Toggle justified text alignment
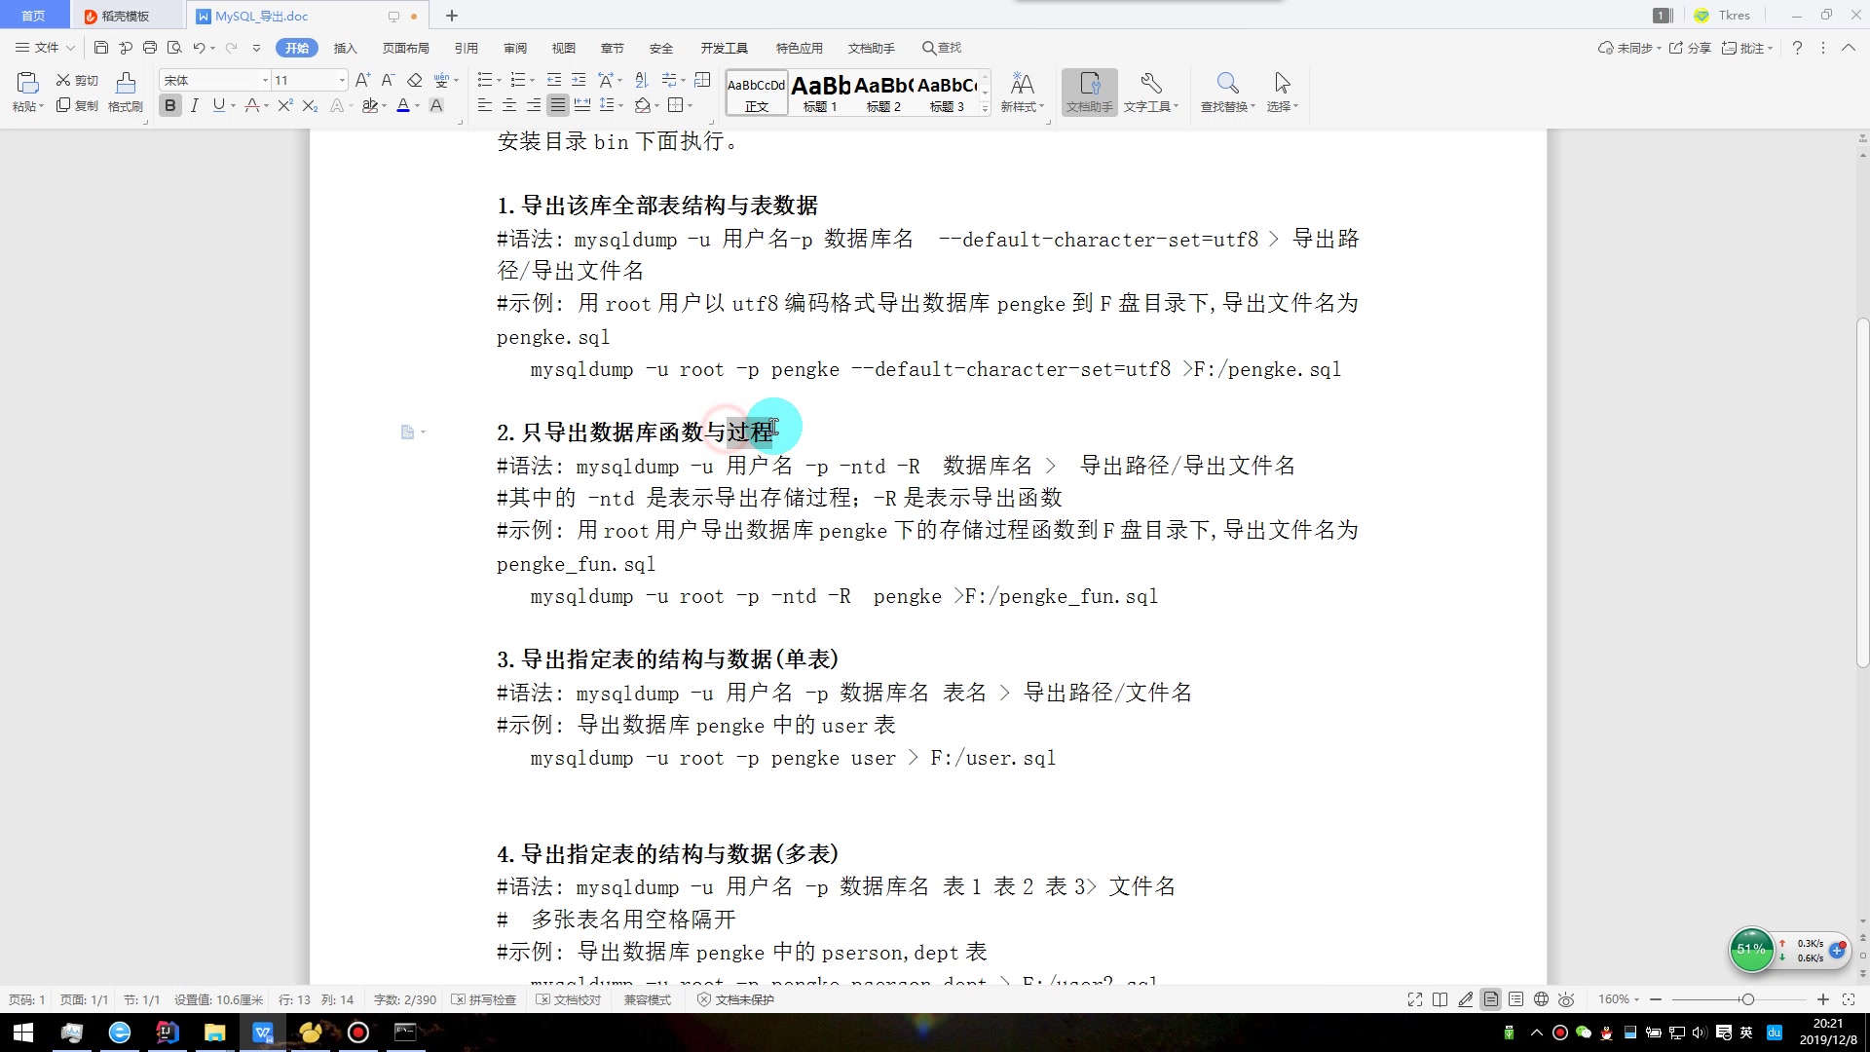 tap(557, 105)
